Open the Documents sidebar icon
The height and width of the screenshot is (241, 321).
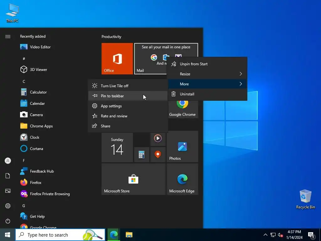(x=8, y=176)
